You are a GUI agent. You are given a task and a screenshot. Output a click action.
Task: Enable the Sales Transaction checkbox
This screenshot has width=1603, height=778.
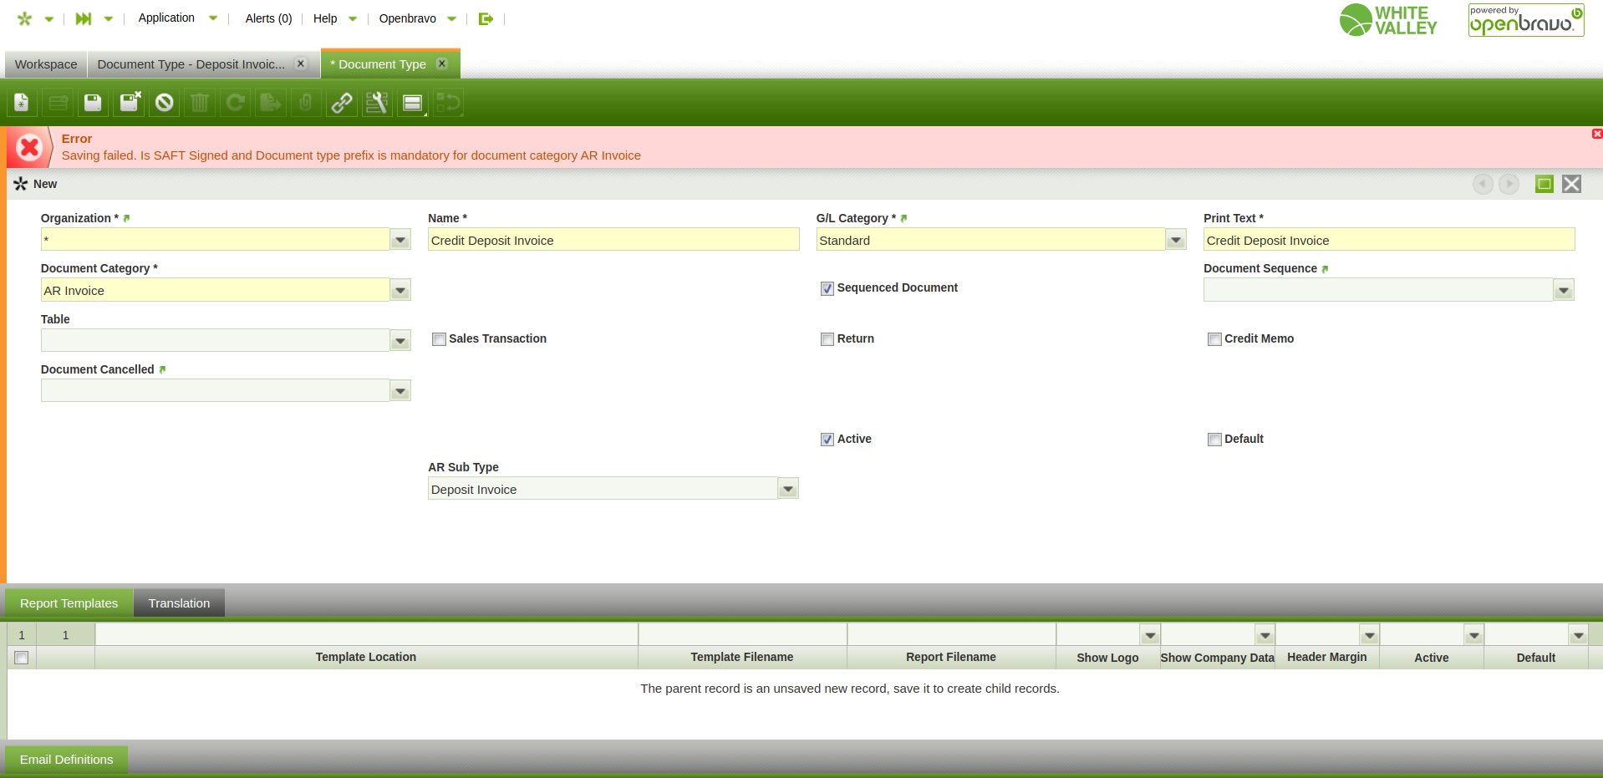coord(439,339)
